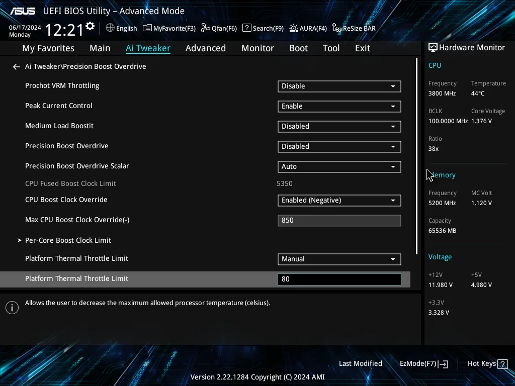Open Qfan(F6) fan control icon

tap(206, 28)
